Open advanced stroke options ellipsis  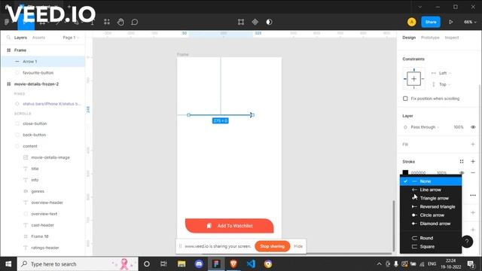473,195
